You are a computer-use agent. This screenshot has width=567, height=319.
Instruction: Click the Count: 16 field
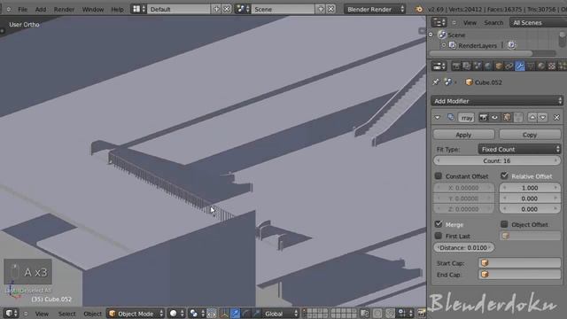(497, 160)
